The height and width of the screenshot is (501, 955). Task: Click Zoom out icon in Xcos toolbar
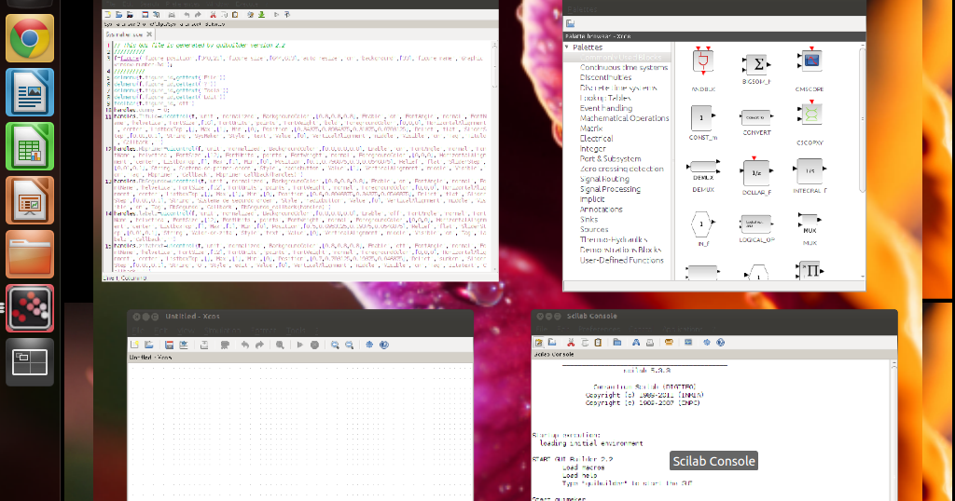click(x=350, y=345)
